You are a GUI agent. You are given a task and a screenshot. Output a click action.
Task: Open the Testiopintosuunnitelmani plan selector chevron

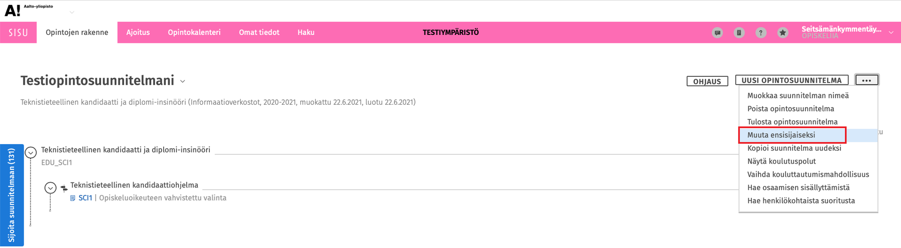183,81
